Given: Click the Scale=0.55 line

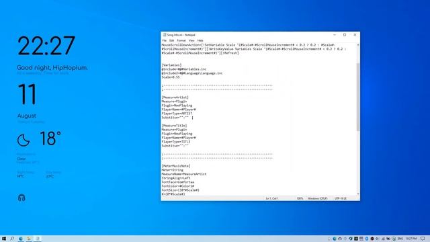Looking at the screenshot, I should pyautogui.click(x=171, y=77).
